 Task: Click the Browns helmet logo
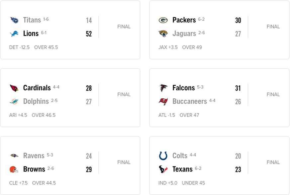(14, 169)
